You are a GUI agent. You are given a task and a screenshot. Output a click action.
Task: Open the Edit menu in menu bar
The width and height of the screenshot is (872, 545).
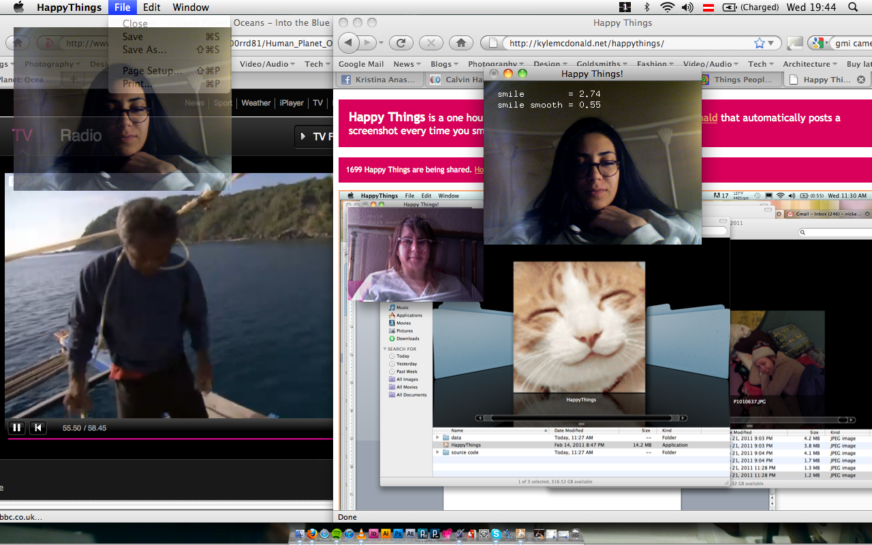coord(152,7)
